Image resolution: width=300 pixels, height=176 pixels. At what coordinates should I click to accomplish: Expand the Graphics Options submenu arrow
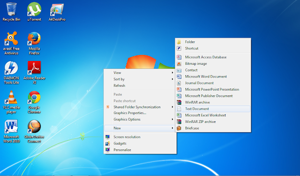[172, 119]
